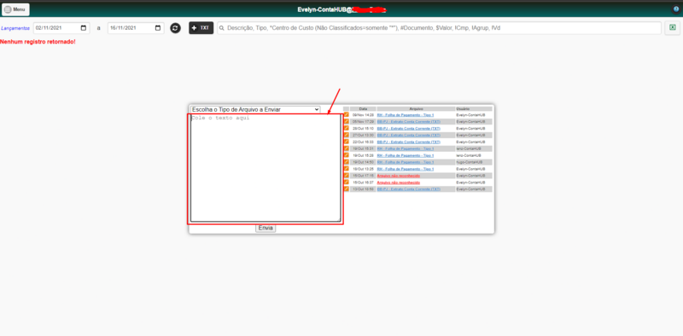Screen dimensions: 683x336
Task: Click the Envia submit button
Action: tap(266, 228)
